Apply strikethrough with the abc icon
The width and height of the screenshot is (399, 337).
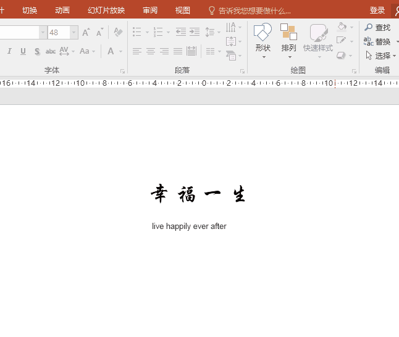[x=51, y=51]
